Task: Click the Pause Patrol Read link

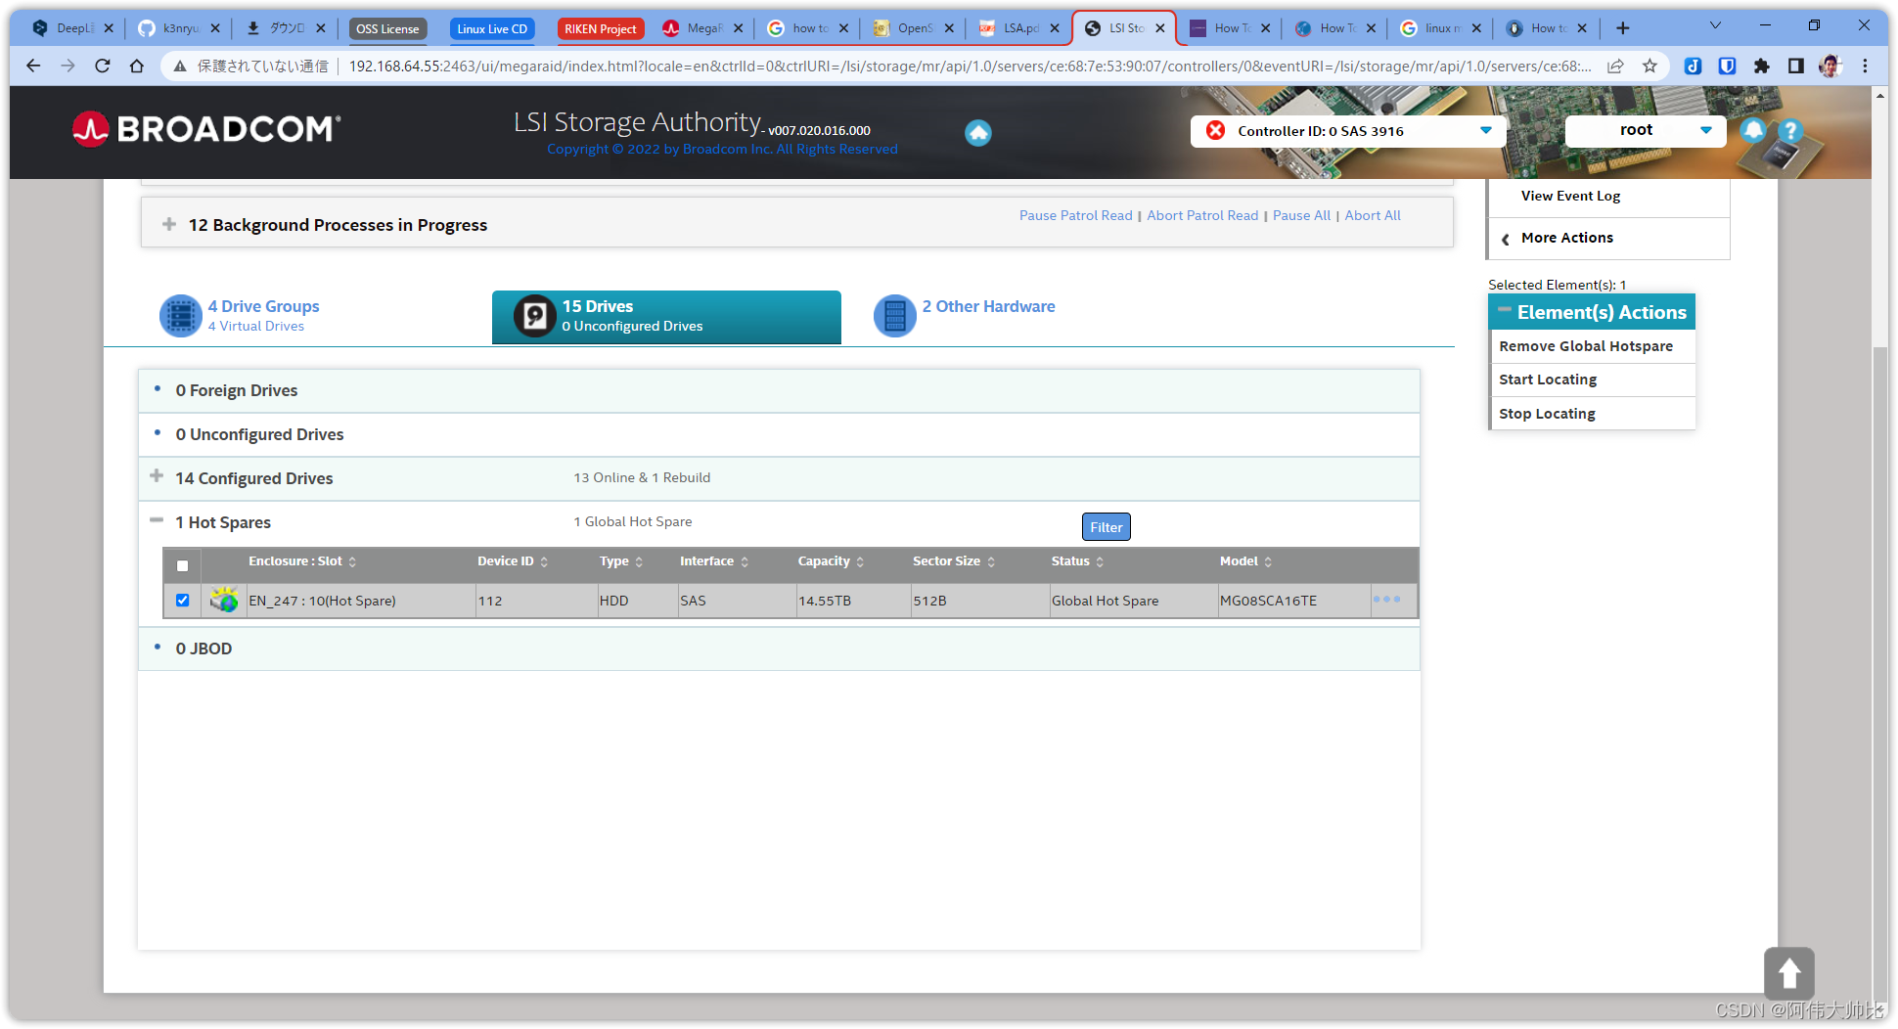Action: coord(1074,215)
